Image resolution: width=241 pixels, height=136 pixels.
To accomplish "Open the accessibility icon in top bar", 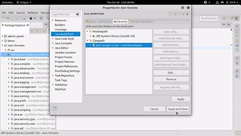I will coord(205,2).
